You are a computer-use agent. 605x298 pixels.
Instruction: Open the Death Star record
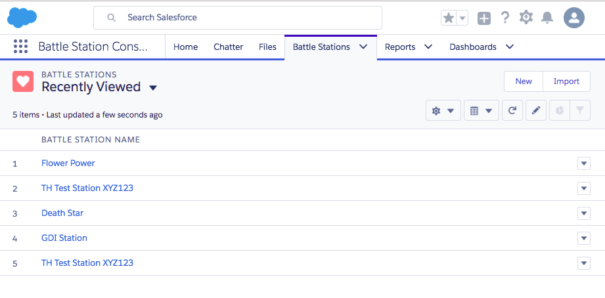pyautogui.click(x=62, y=213)
